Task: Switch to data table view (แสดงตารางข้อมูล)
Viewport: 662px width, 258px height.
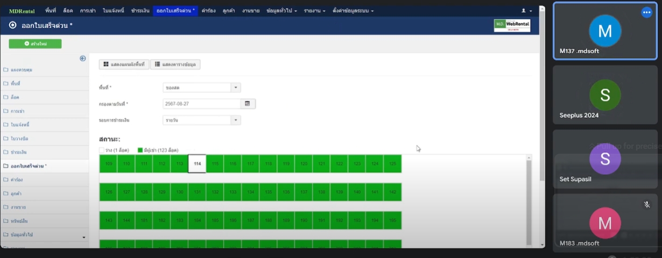Action: click(x=175, y=64)
